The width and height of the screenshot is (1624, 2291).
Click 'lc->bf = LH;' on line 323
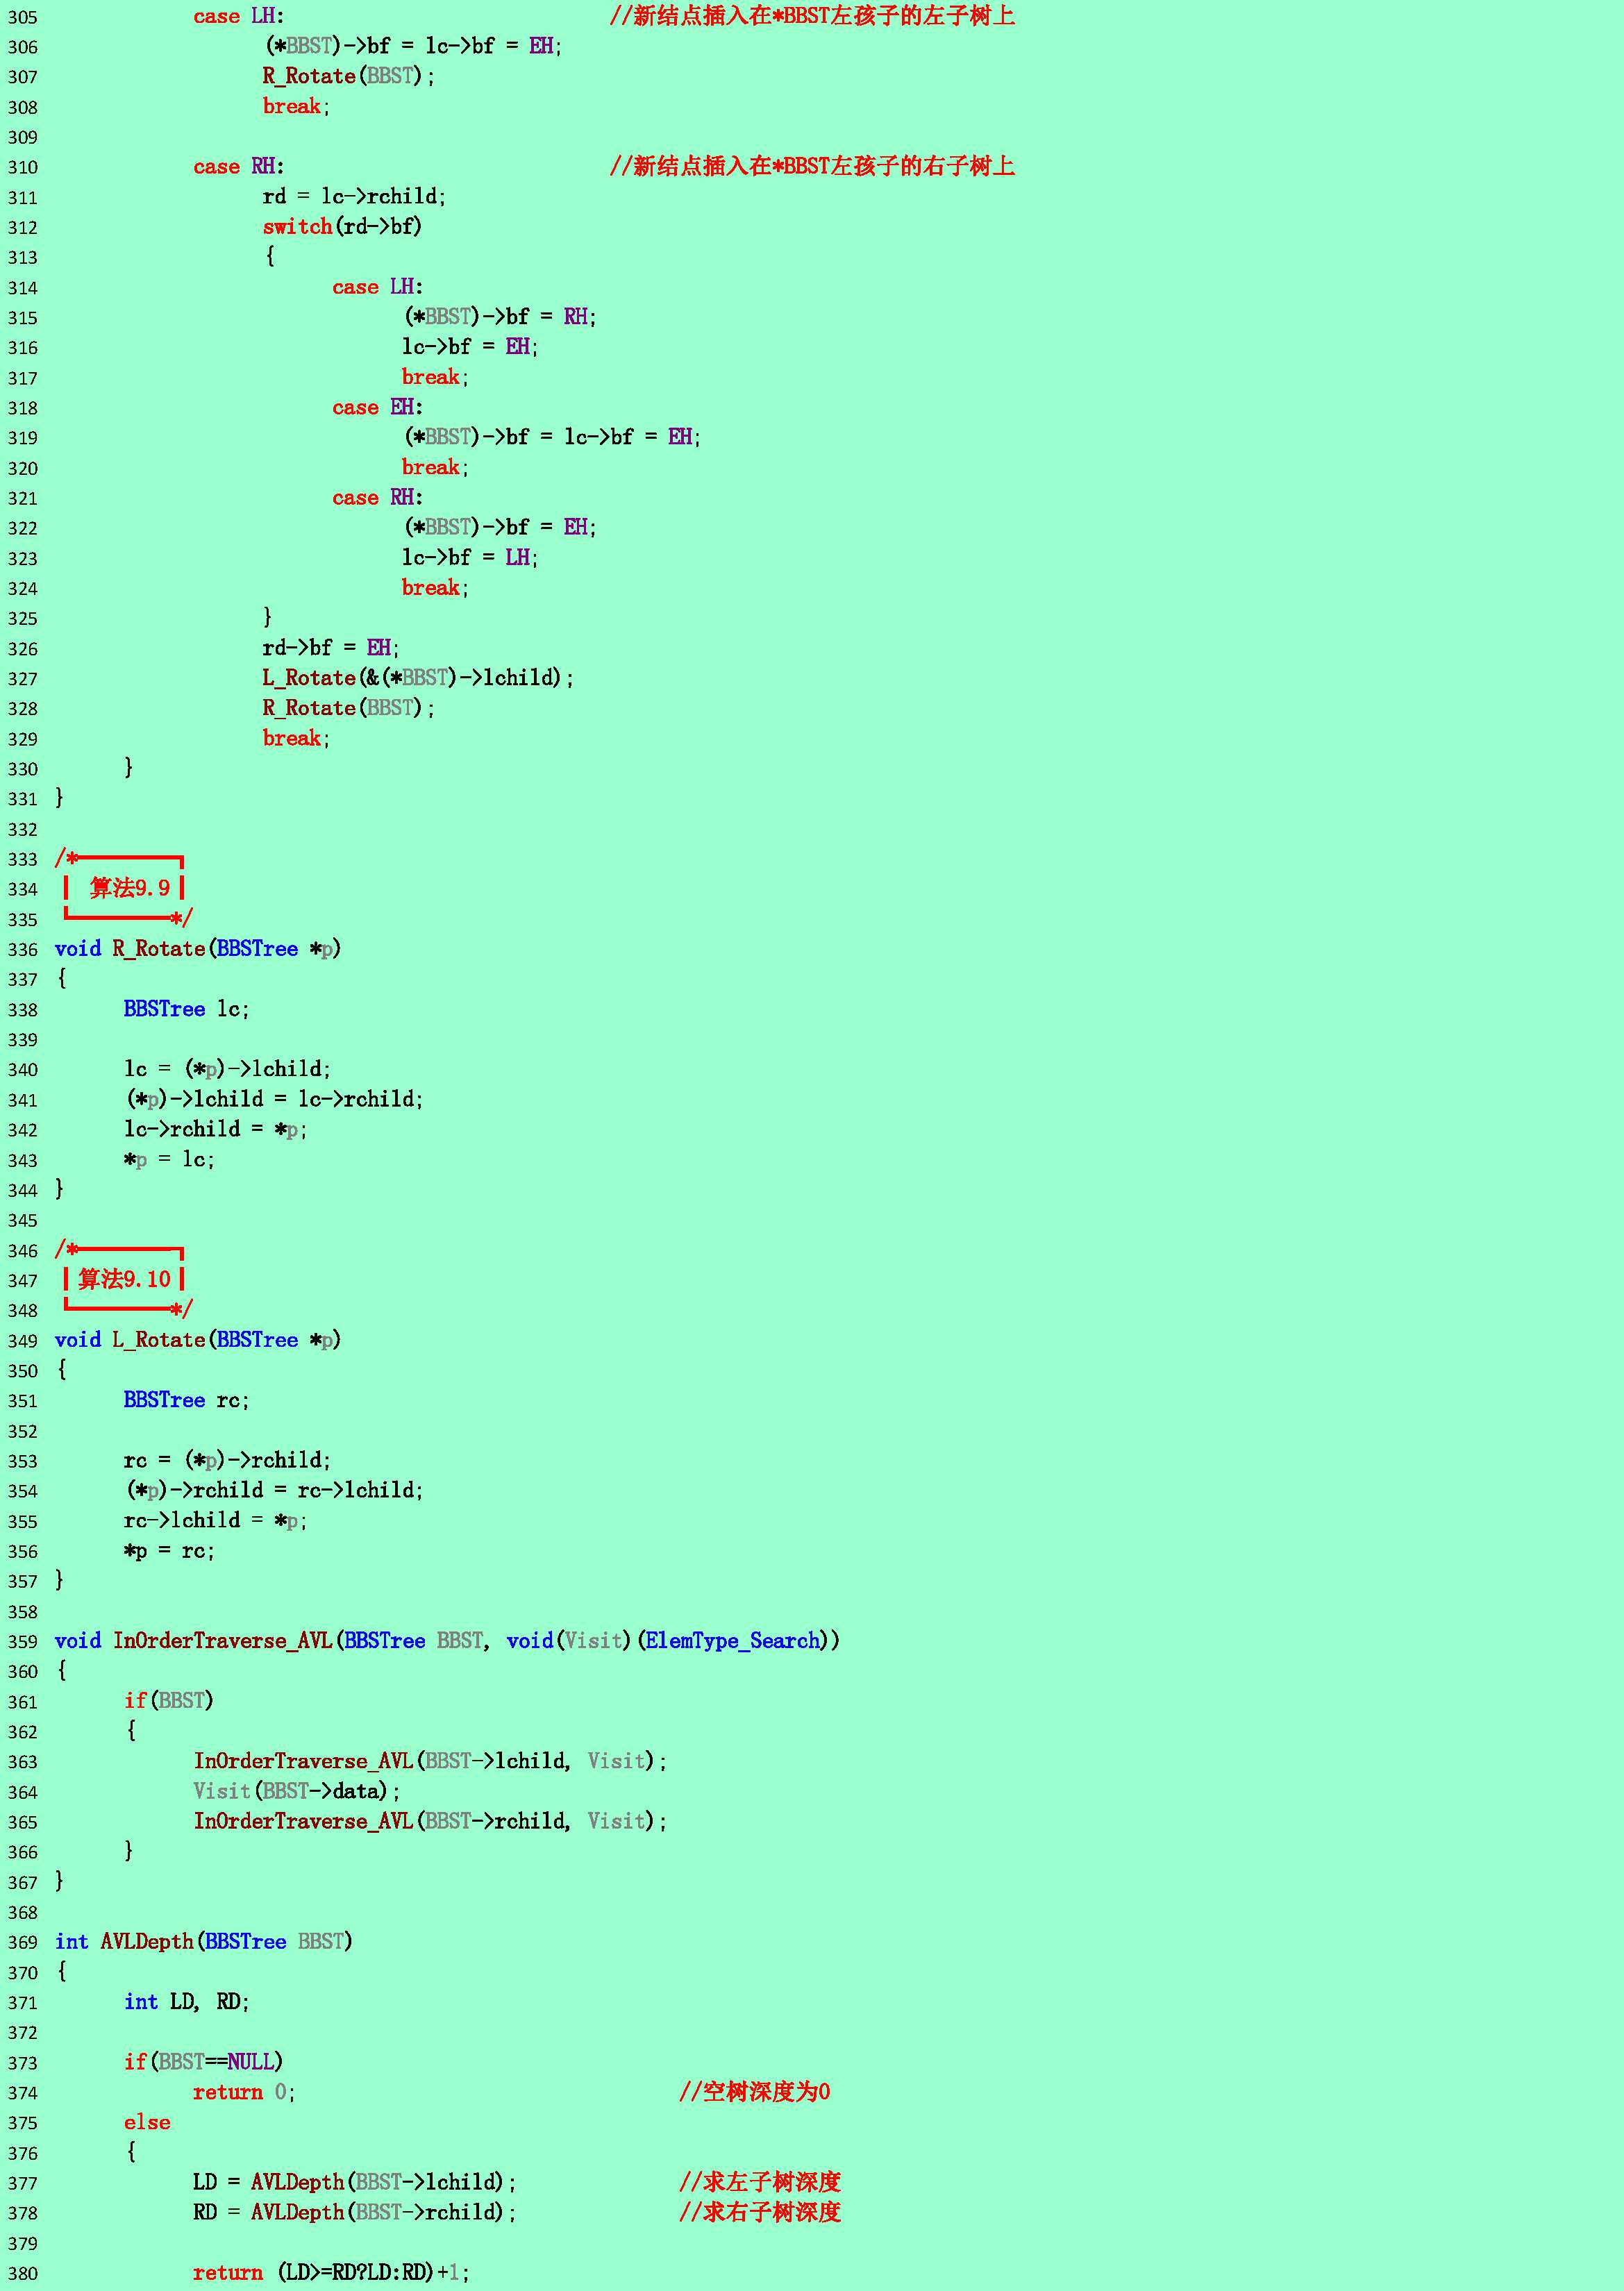point(470,557)
